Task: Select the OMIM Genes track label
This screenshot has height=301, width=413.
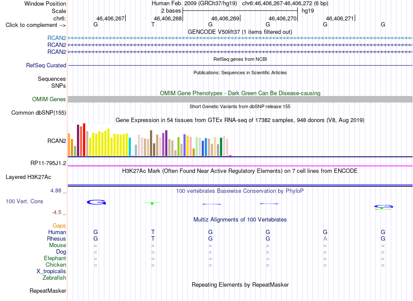Action: pyautogui.click(x=49, y=99)
